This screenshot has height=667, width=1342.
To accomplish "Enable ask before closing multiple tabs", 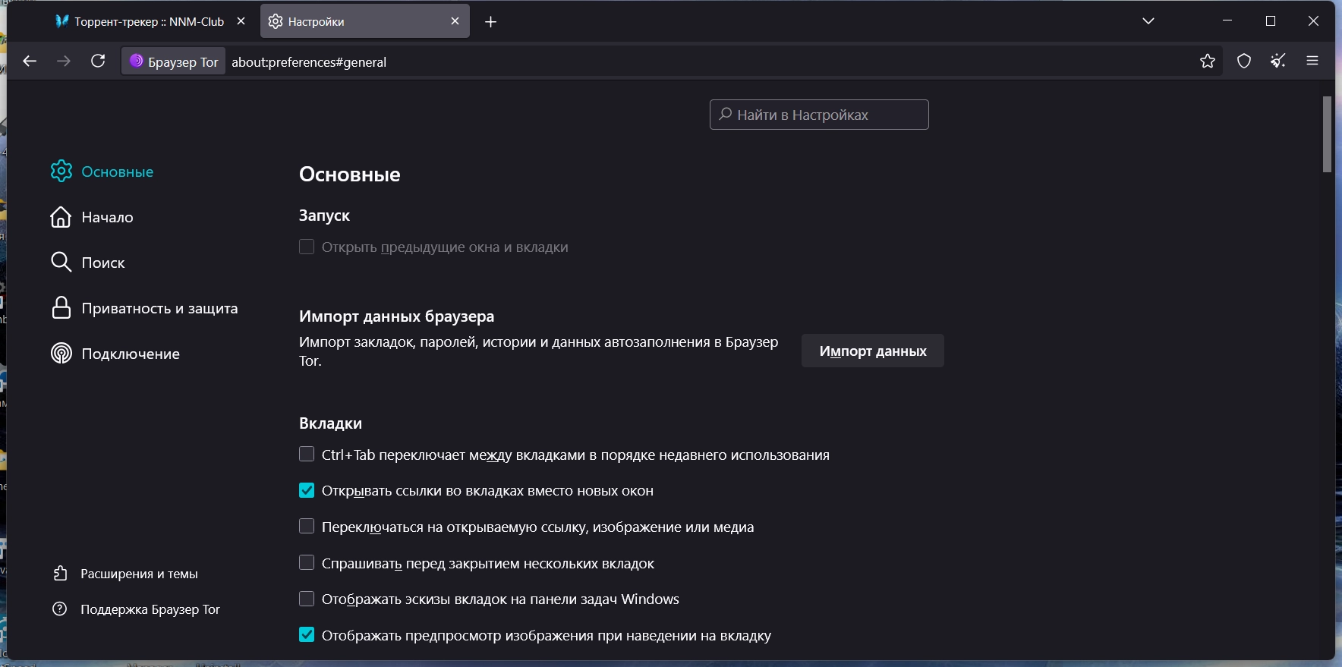I will (x=307, y=563).
